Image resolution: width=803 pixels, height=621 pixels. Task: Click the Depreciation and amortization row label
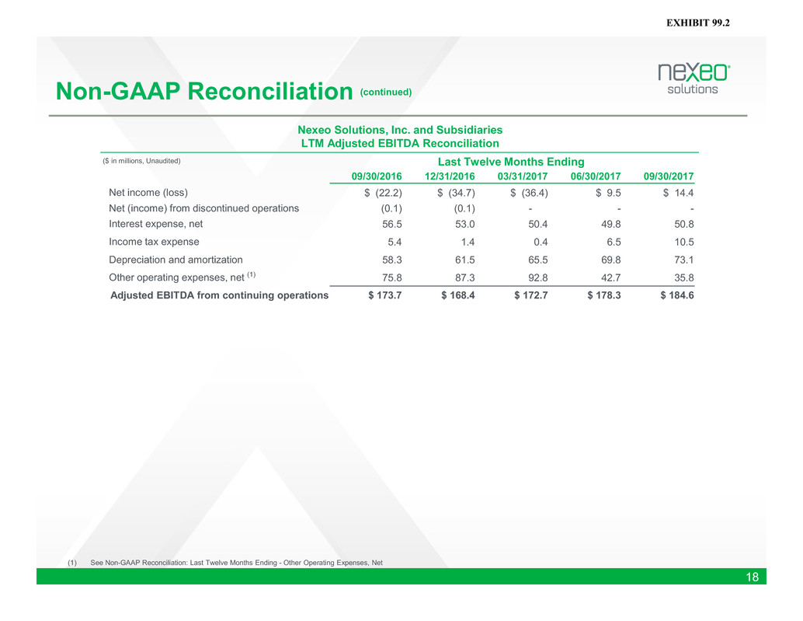tap(176, 260)
